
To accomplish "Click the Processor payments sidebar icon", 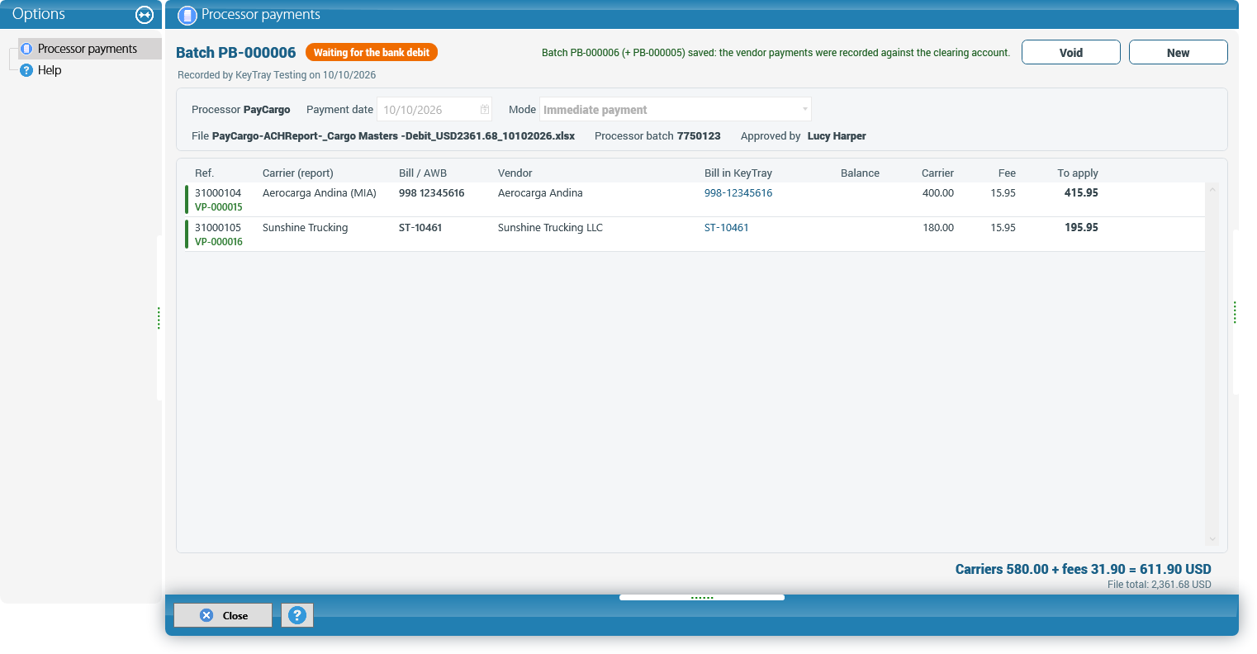I will point(26,49).
